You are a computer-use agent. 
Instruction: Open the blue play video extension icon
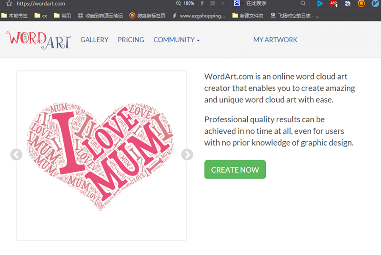(320, 3)
